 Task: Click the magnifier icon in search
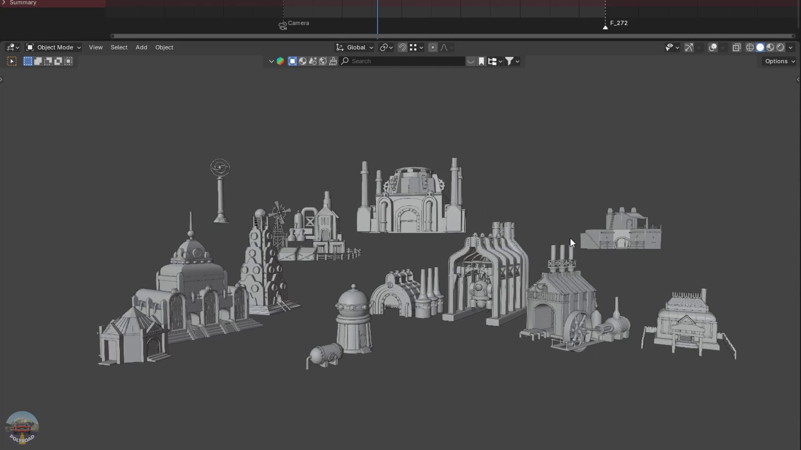345,61
